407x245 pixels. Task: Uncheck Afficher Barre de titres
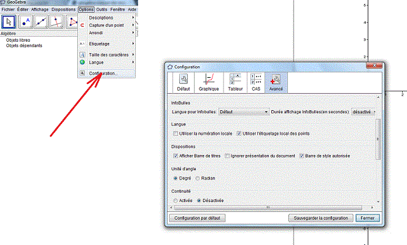pyautogui.click(x=176, y=156)
